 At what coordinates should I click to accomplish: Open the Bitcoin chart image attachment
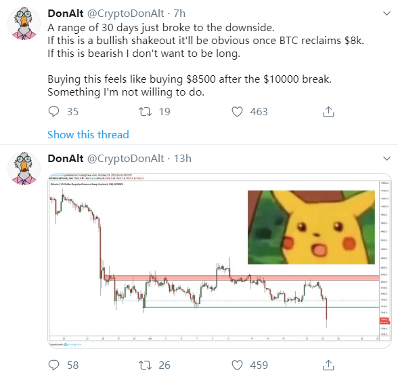tap(219, 260)
